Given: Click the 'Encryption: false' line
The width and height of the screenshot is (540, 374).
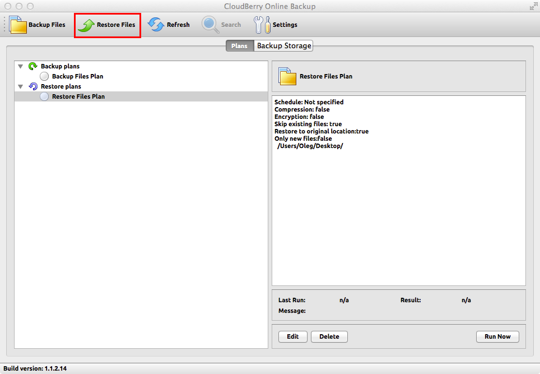Looking at the screenshot, I should pos(299,117).
